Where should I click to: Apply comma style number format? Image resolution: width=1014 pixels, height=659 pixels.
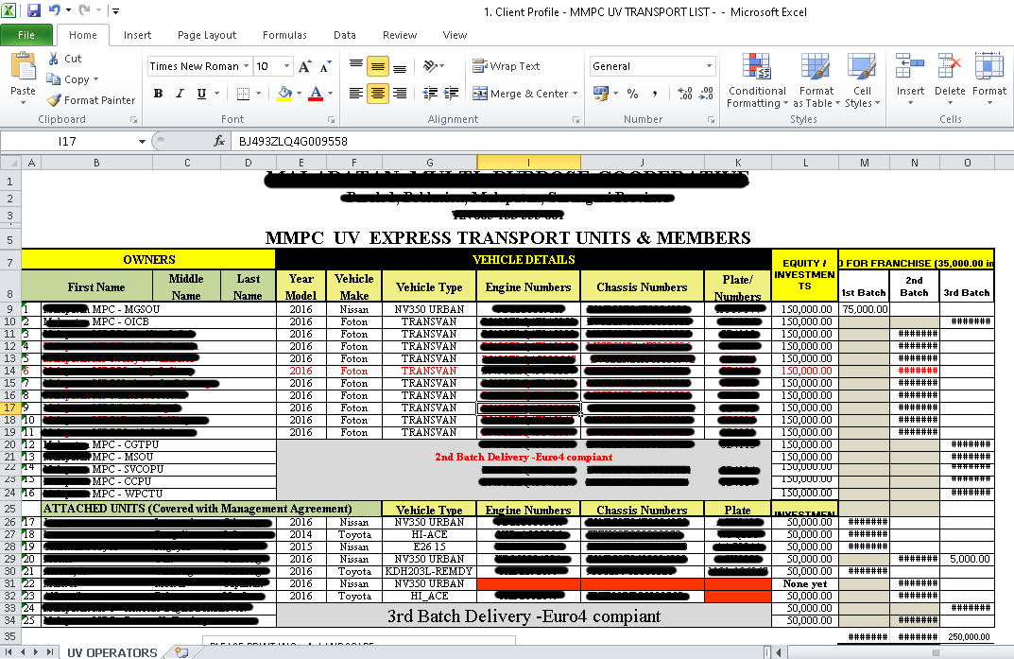click(655, 94)
